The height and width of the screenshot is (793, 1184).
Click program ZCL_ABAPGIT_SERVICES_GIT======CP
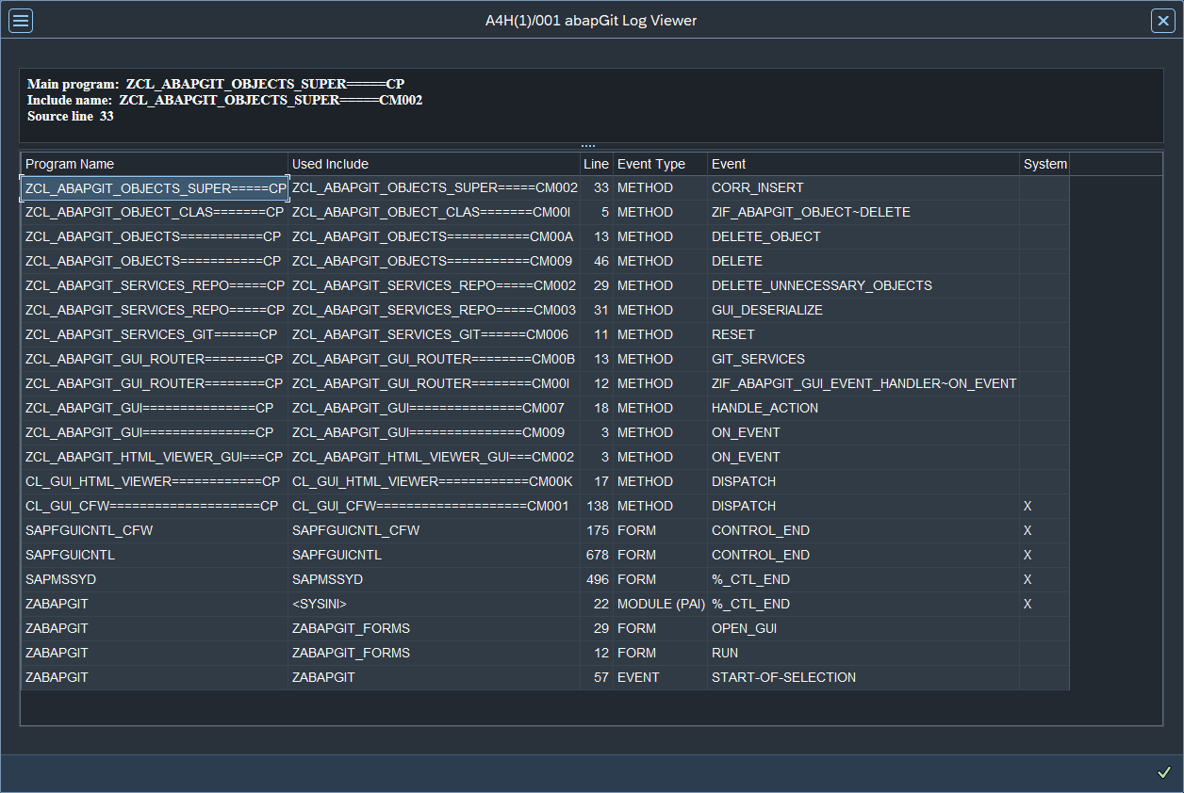pyautogui.click(x=155, y=334)
